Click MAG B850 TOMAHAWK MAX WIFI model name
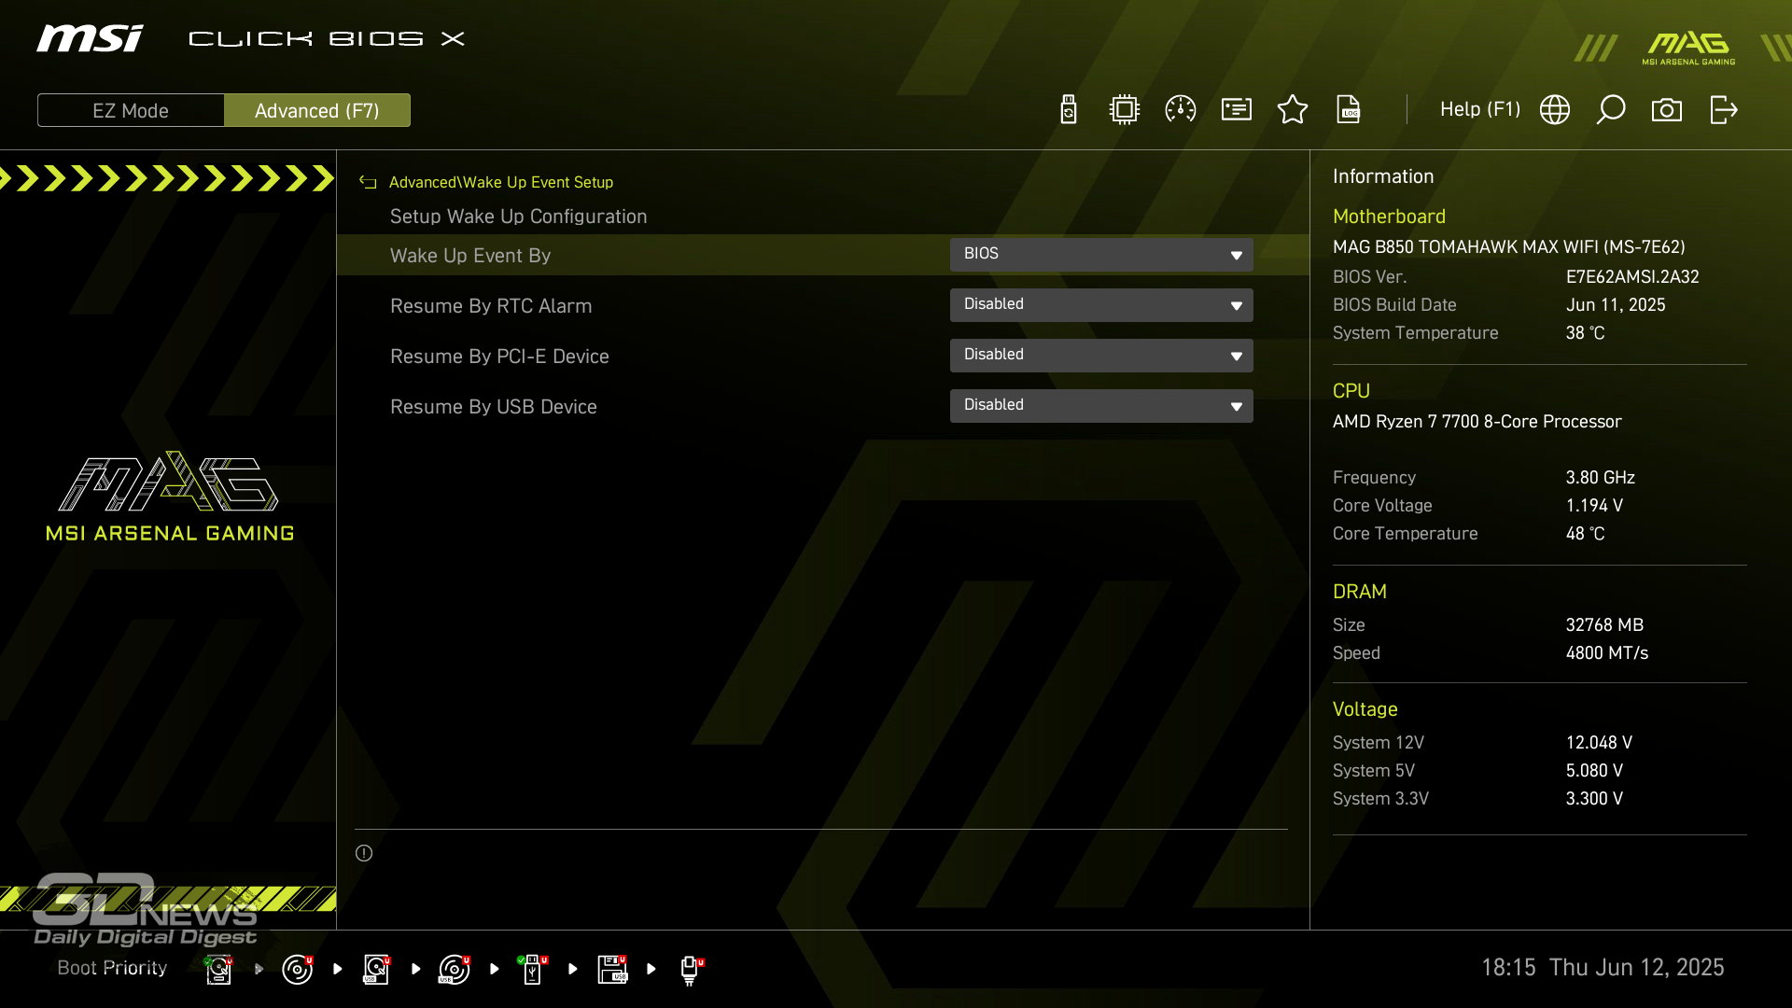Image resolution: width=1792 pixels, height=1008 pixels. (1508, 247)
